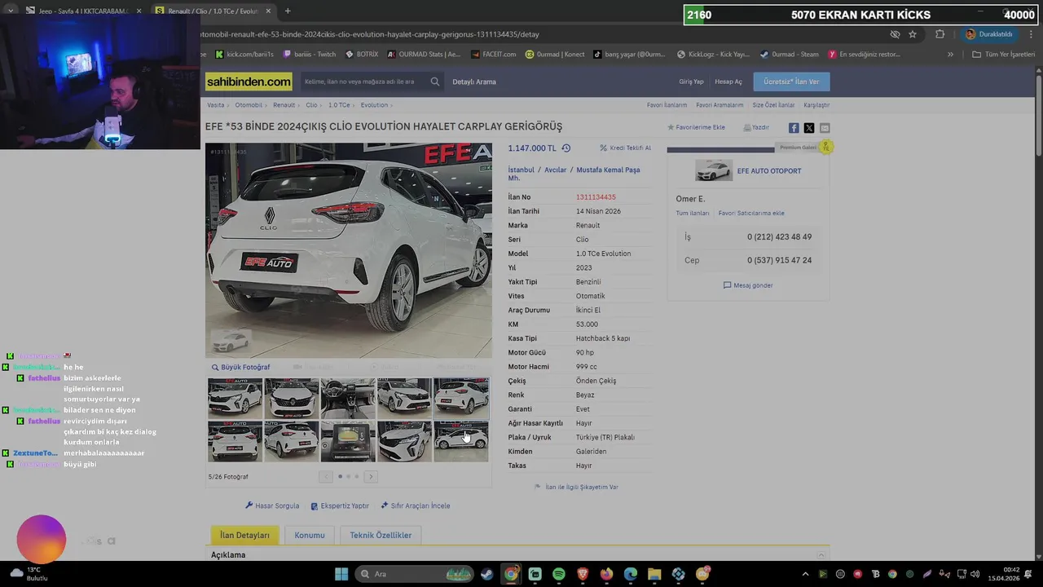Click Ücretsiz İlan Ver button
Screen dimensions: 1043x587
pos(791,82)
